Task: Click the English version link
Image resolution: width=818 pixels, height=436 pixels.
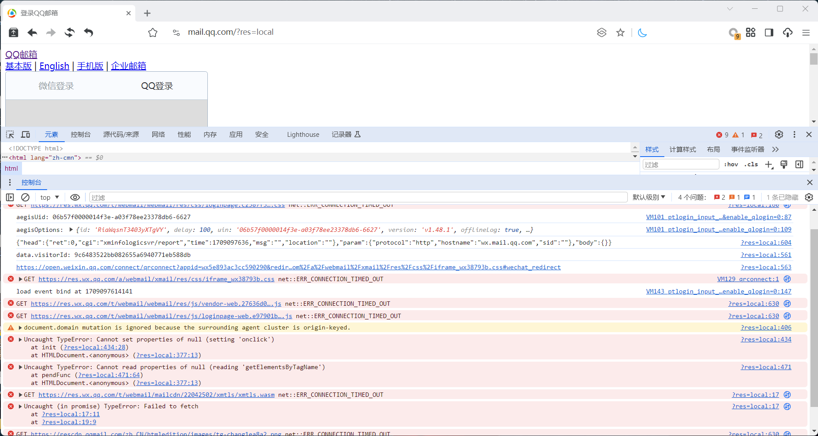Action: point(54,66)
